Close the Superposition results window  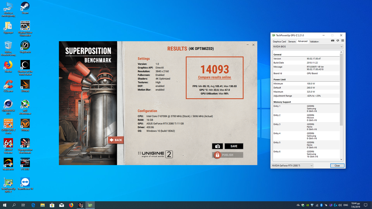point(253,45)
